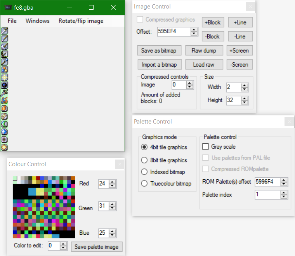Click the green crescent moon icon
The image size is (295, 256).
(x=5, y=124)
